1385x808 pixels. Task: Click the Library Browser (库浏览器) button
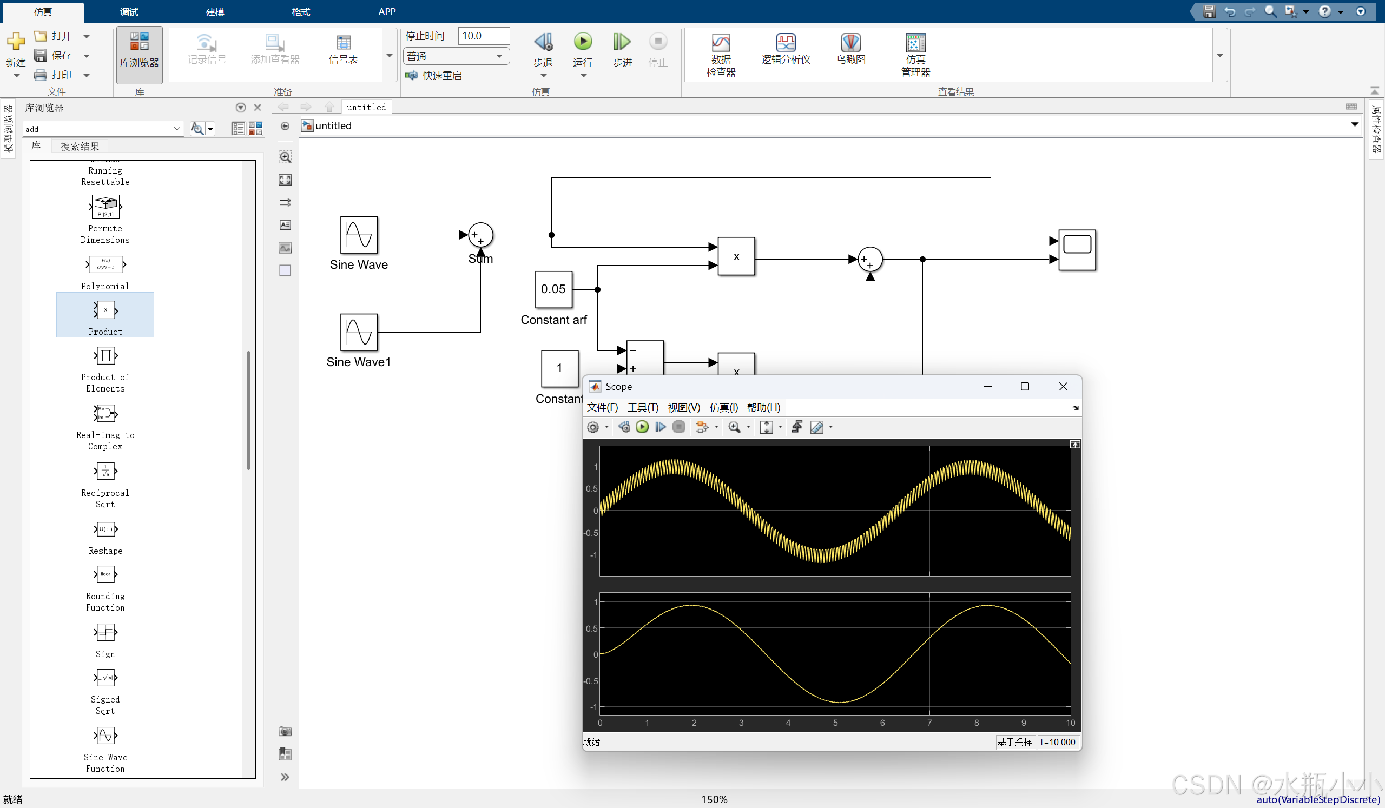point(140,54)
